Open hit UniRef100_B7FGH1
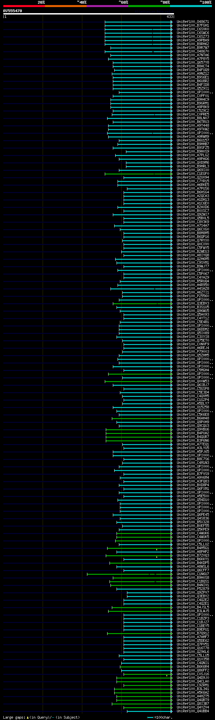The image size is (215, 720). click(x=193, y=25)
